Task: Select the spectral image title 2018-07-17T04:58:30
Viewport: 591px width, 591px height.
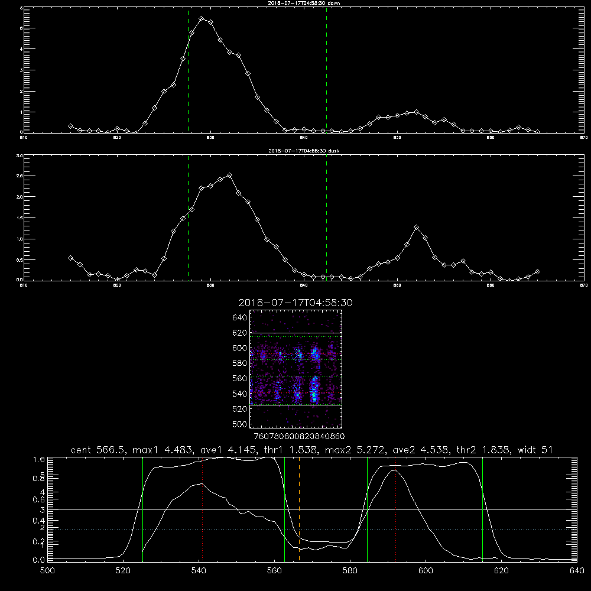Action: click(295, 303)
